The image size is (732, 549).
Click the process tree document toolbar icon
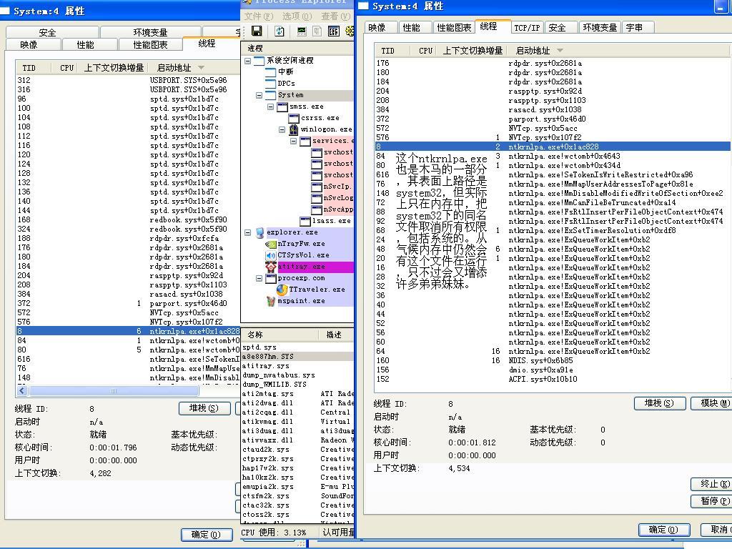(317, 31)
